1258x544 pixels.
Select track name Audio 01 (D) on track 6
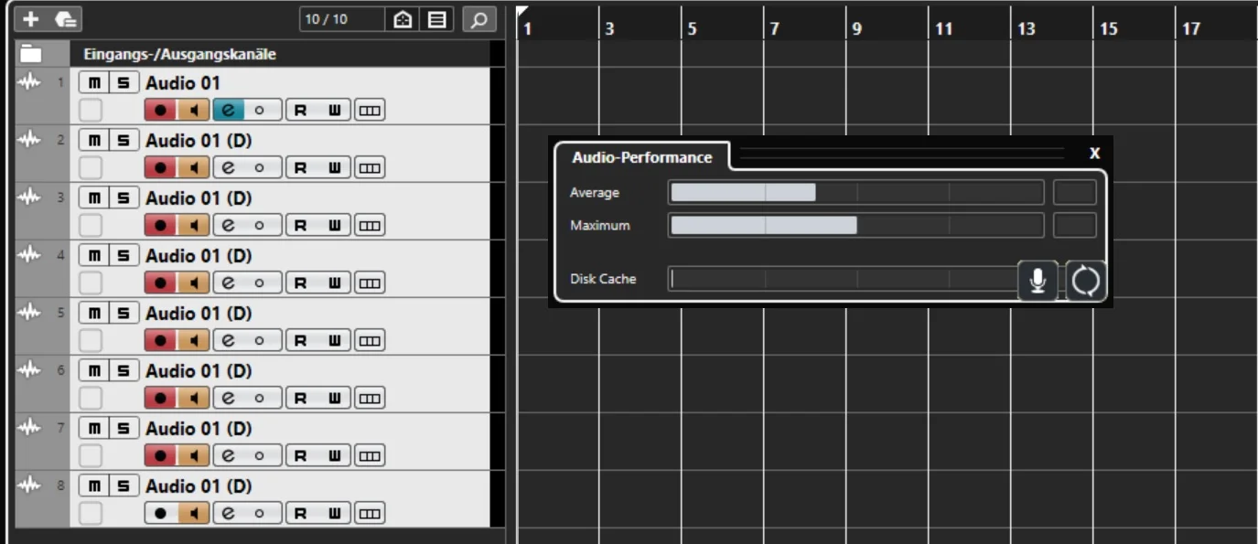point(199,371)
